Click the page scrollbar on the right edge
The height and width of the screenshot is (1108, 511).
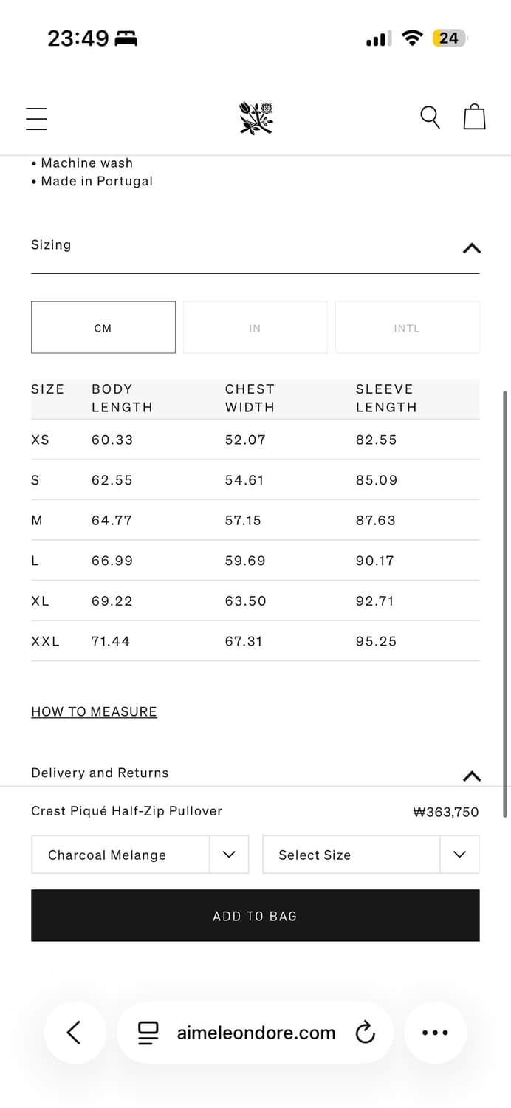(x=505, y=602)
